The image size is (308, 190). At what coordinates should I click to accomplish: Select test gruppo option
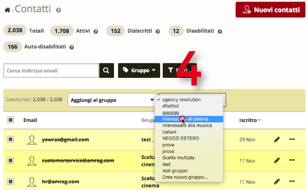point(175,171)
